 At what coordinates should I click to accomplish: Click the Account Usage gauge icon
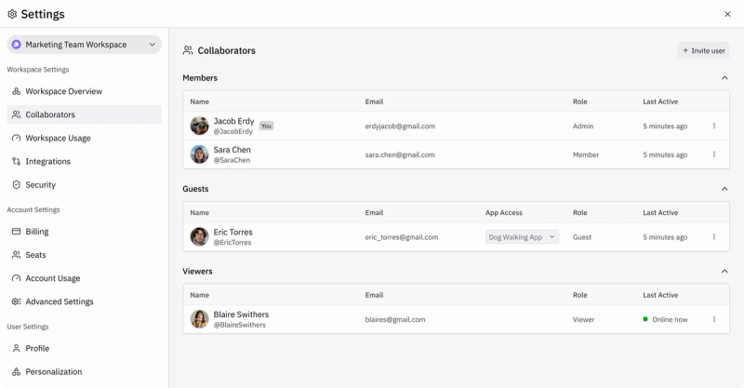click(x=16, y=278)
